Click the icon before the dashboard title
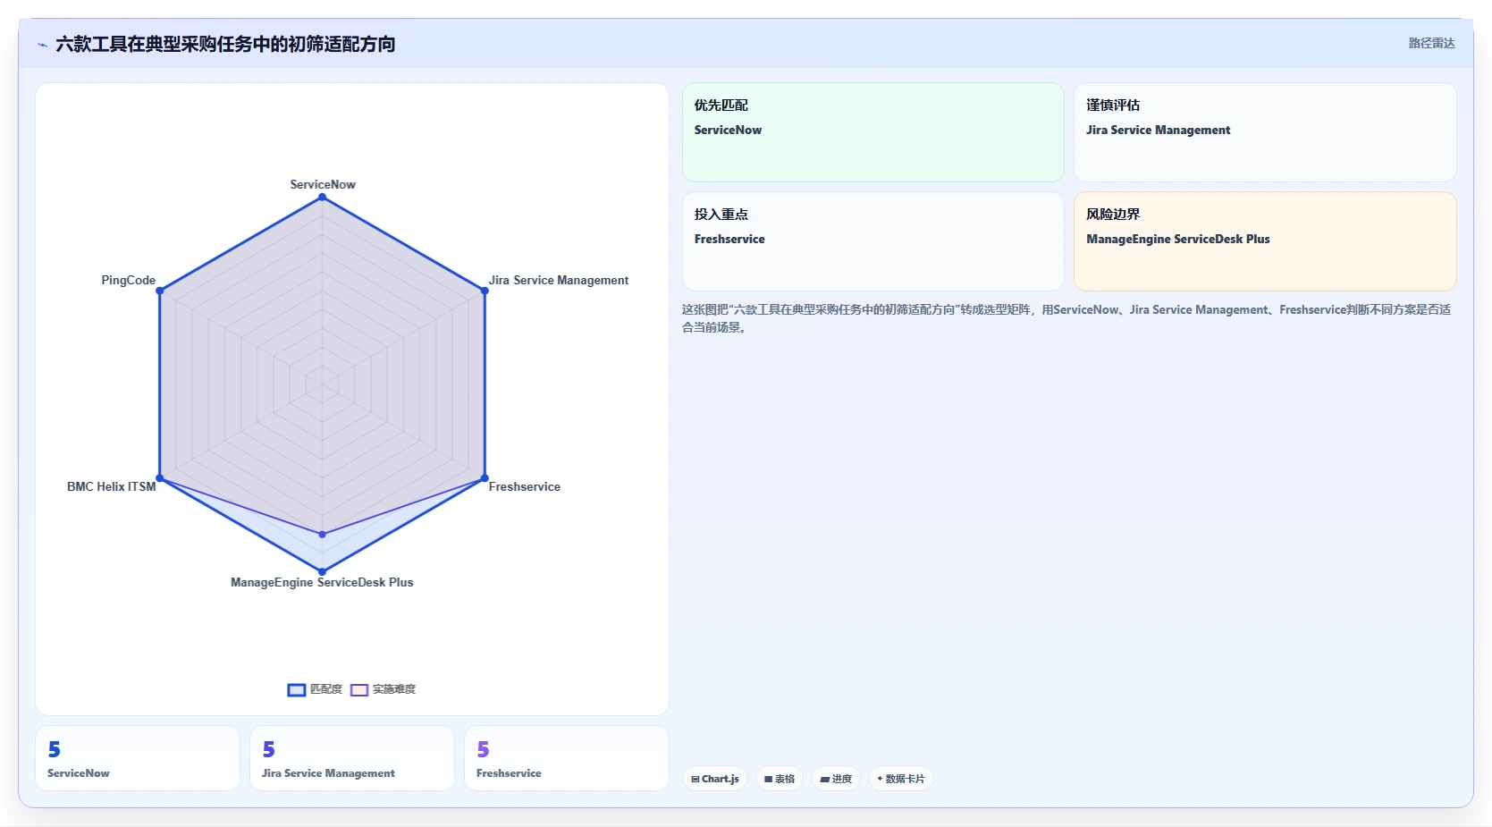1492x827 pixels. (42, 45)
